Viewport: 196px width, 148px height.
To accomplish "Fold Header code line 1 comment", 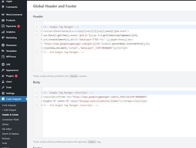I will tap(37, 27).
